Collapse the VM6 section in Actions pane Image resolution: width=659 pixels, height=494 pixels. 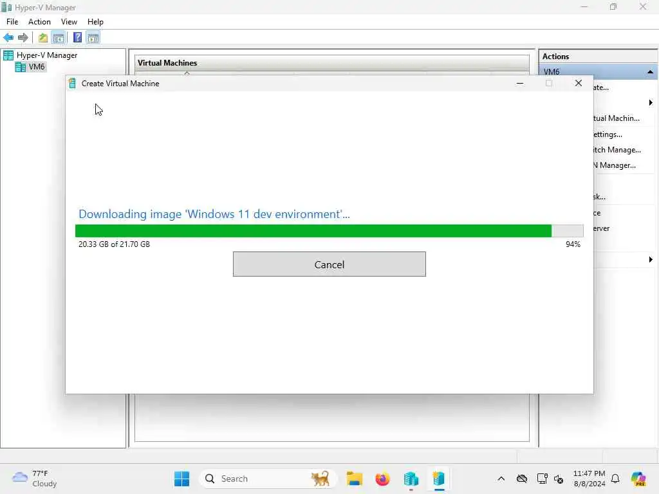click(x=650, y=72)
